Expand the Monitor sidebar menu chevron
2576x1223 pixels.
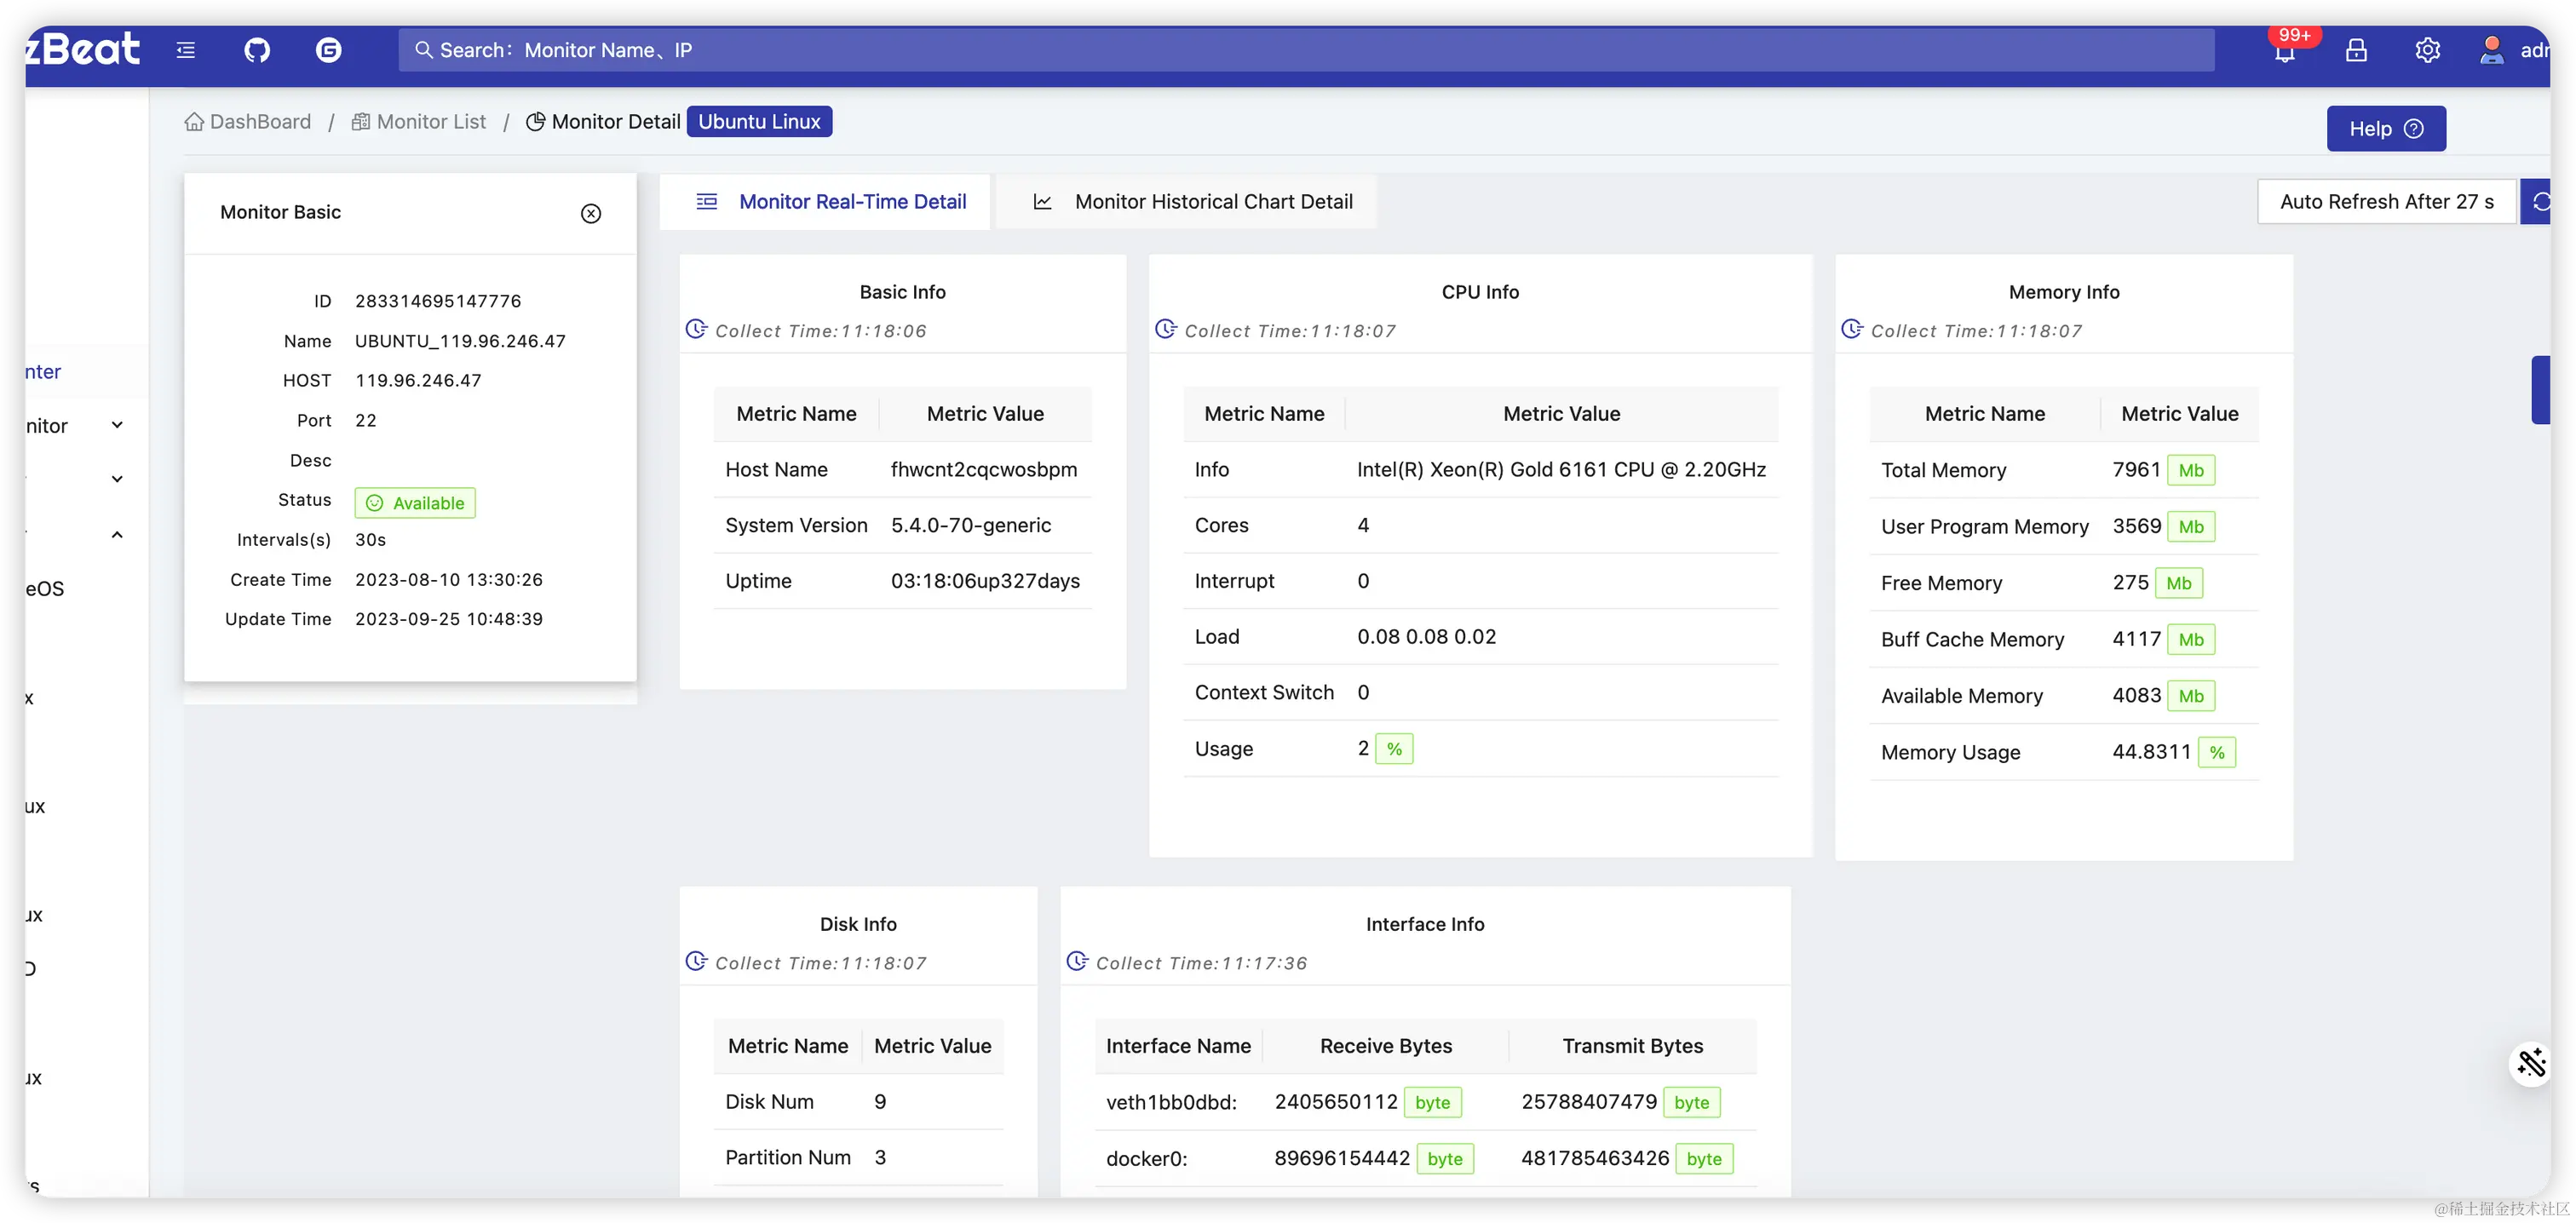[x=117, y=425]
